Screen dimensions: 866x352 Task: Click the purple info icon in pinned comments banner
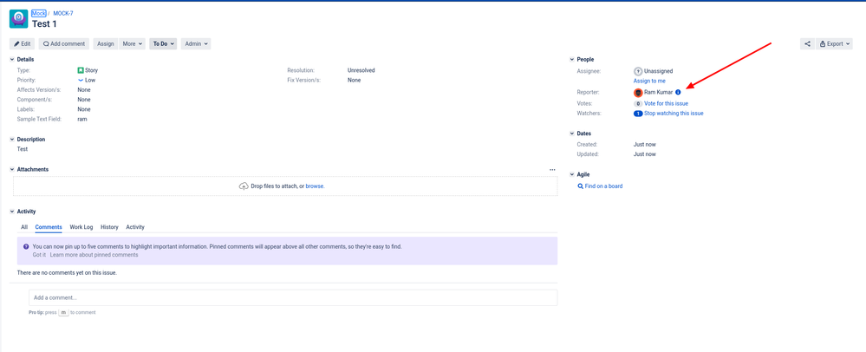click(x=26, y=246)
